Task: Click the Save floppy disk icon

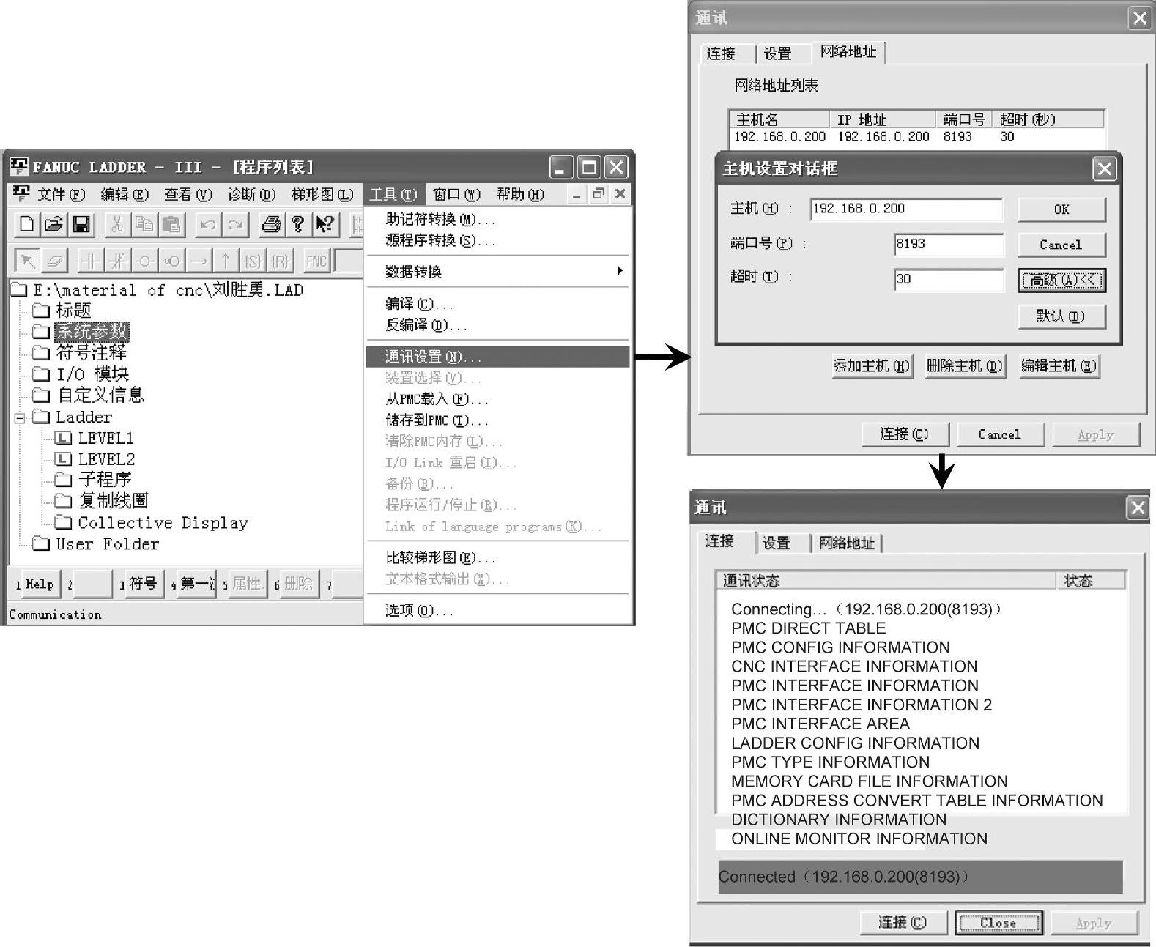Action: pos(81,224)
